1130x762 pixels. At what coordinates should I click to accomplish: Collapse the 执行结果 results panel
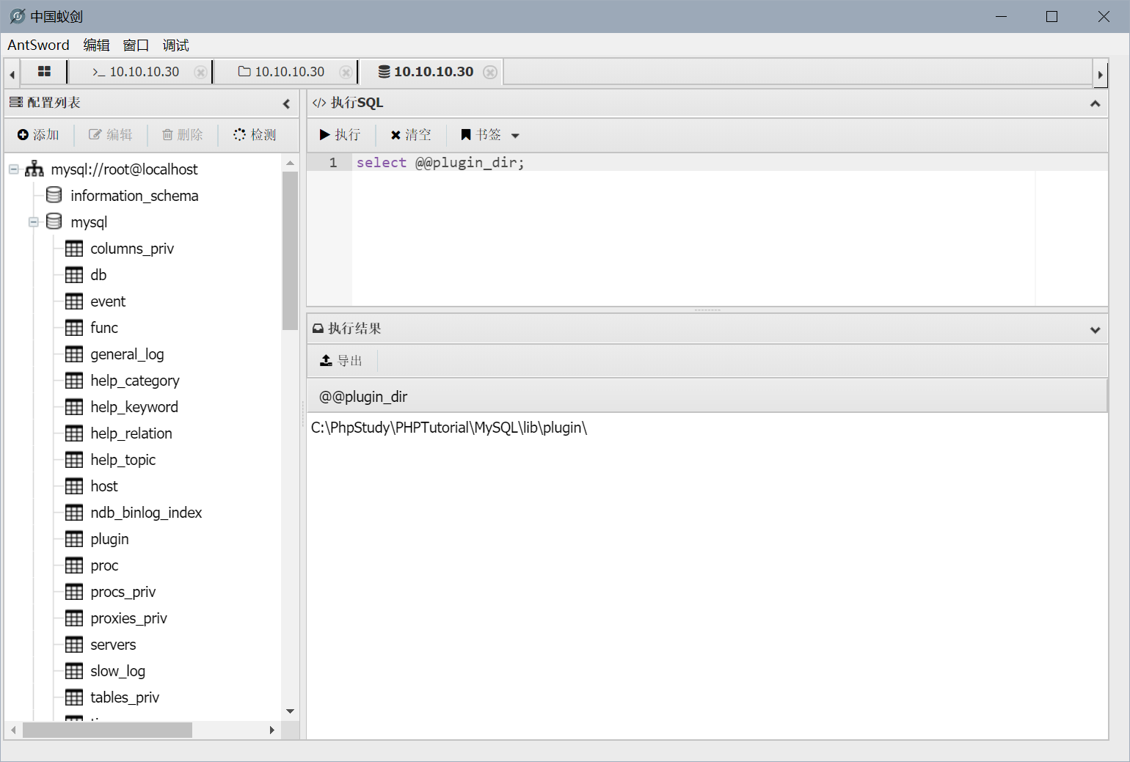[x=1095, y=329]
